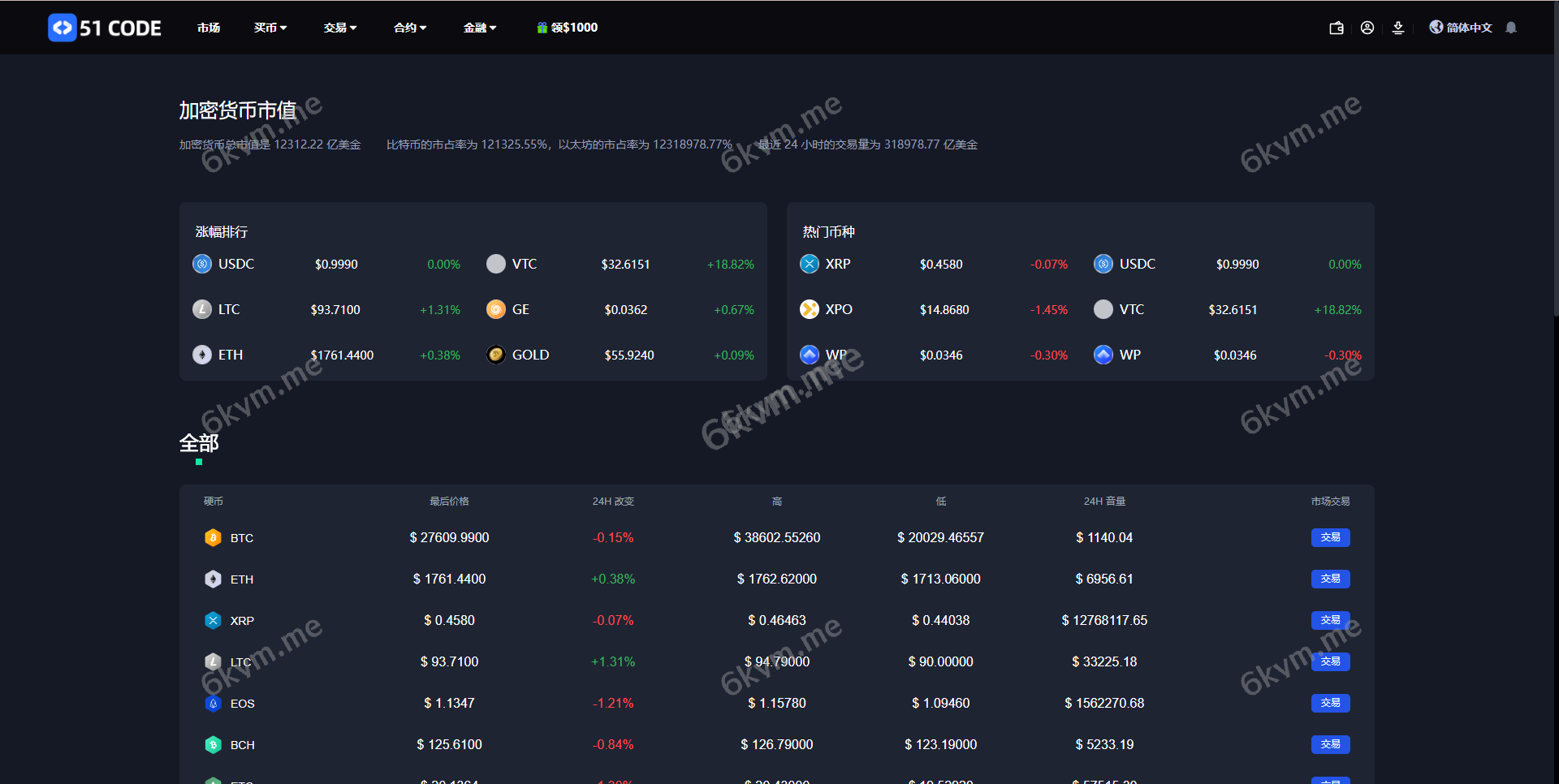Image resolution: width=1559 pixels, height=784 pixels.
Task: Click the BTC coin icon in the table
Action: tap(213, 537)
